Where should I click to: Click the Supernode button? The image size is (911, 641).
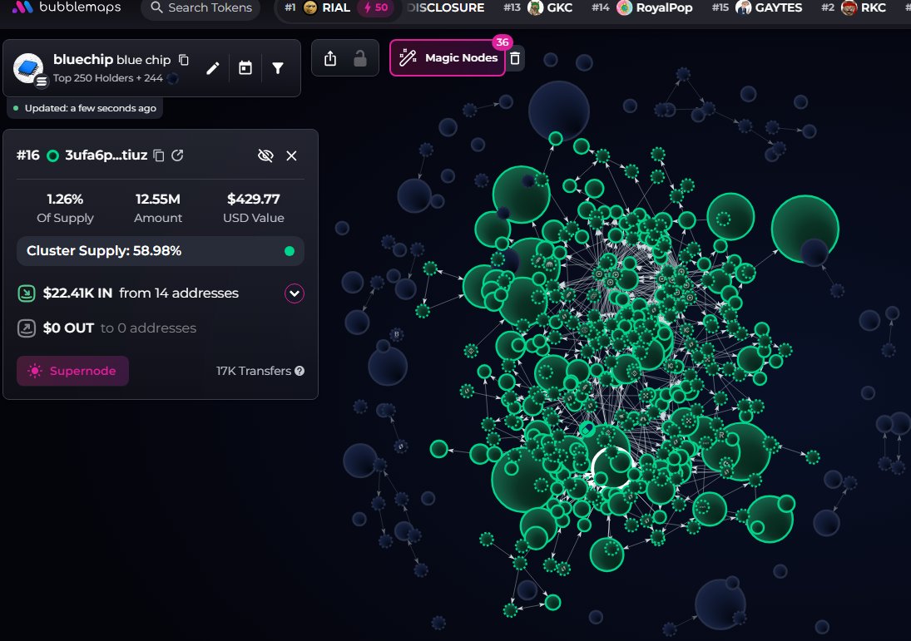pos(72,371)
